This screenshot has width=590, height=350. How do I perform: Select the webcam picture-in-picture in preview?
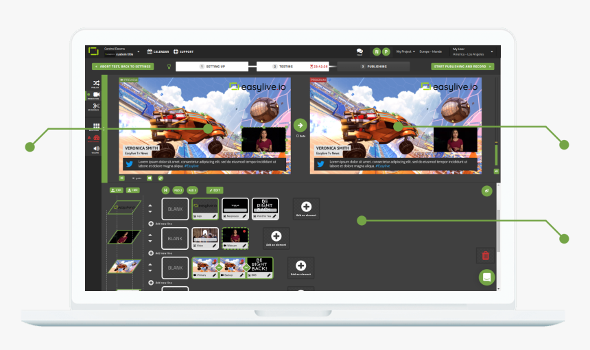[263, 139]
